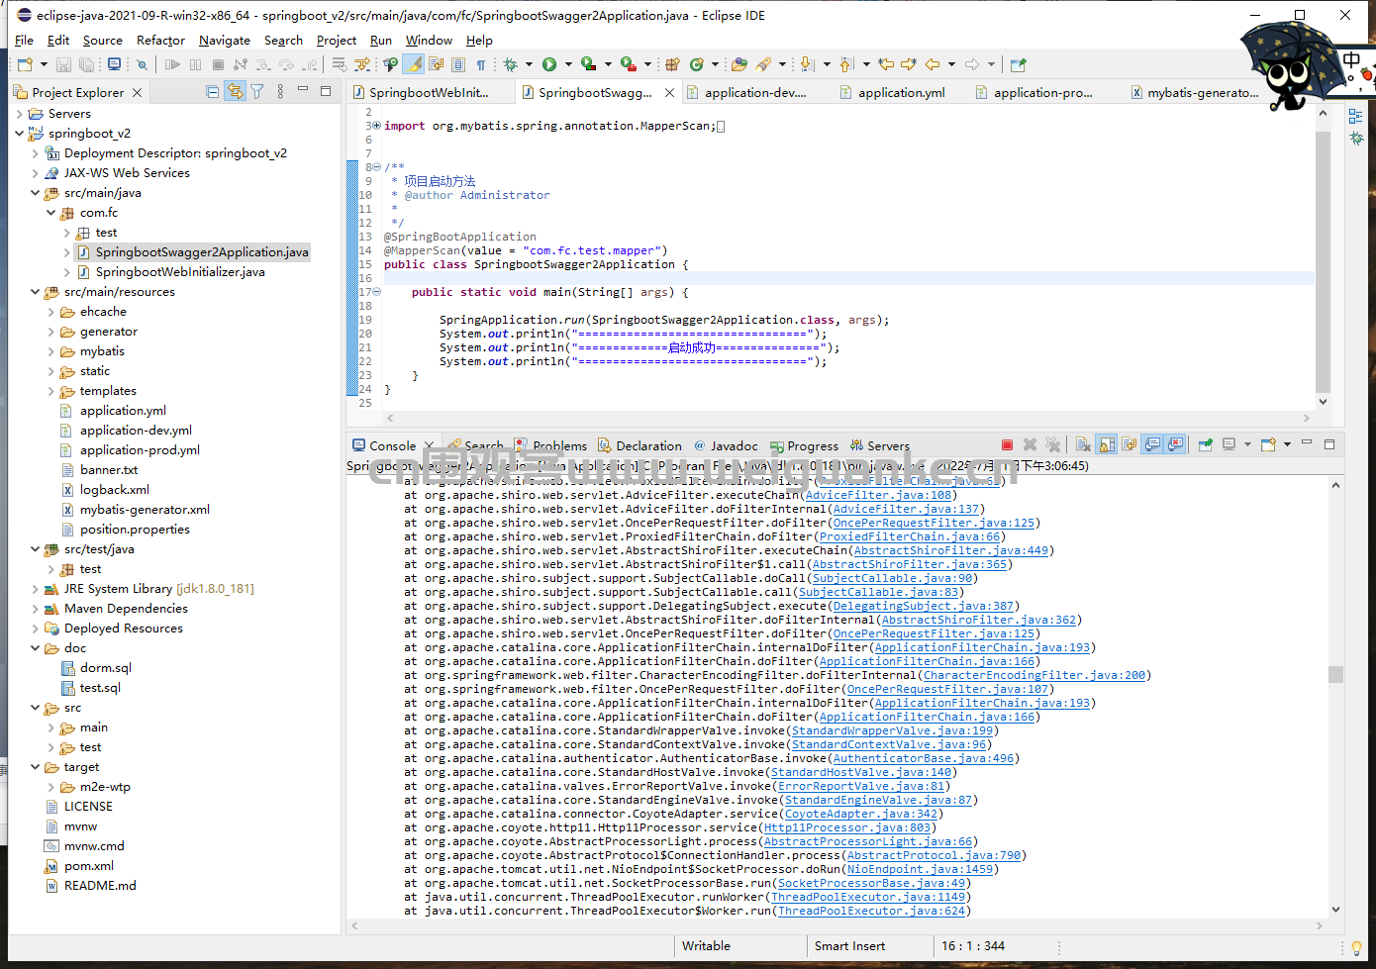Click the Clear Console icon
1376x969 pixels.
pos(1083,445)
